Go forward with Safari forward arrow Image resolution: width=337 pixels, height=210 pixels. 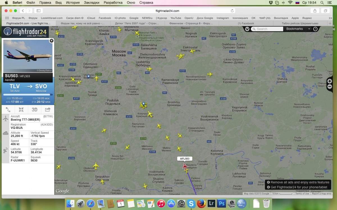[29, 11]
